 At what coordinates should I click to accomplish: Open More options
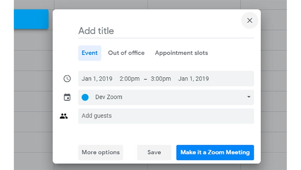pyautogui.click(x=101, y=152)
